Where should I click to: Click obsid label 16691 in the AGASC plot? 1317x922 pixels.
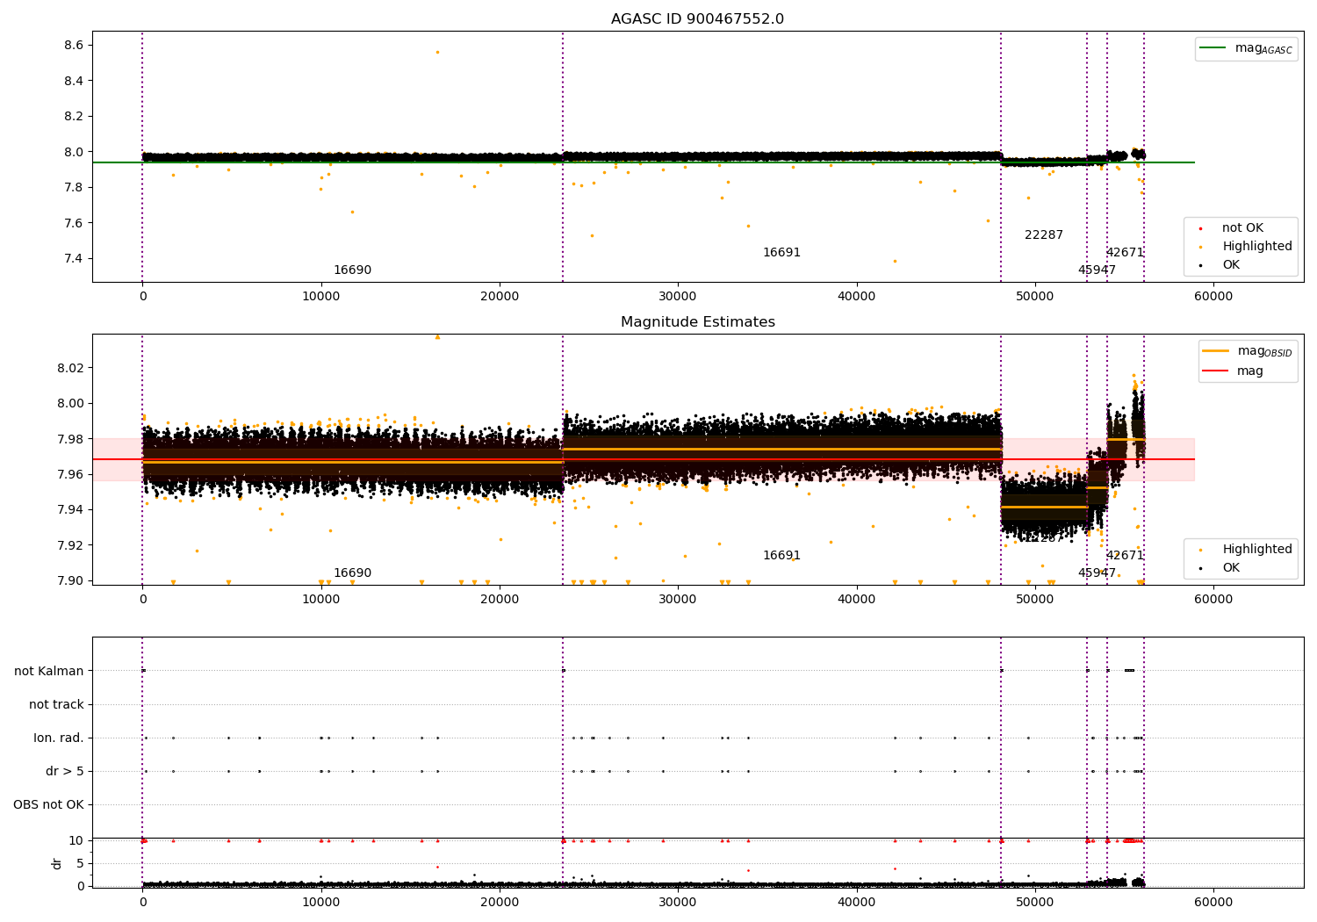point(781,253)
